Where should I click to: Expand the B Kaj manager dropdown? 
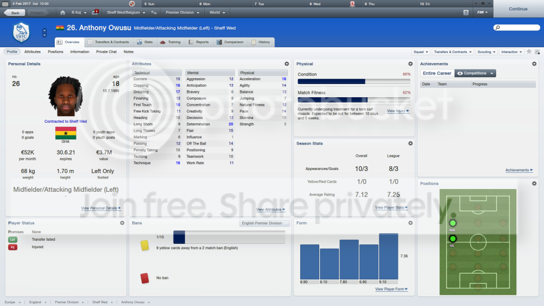click(x=79, y=13)
